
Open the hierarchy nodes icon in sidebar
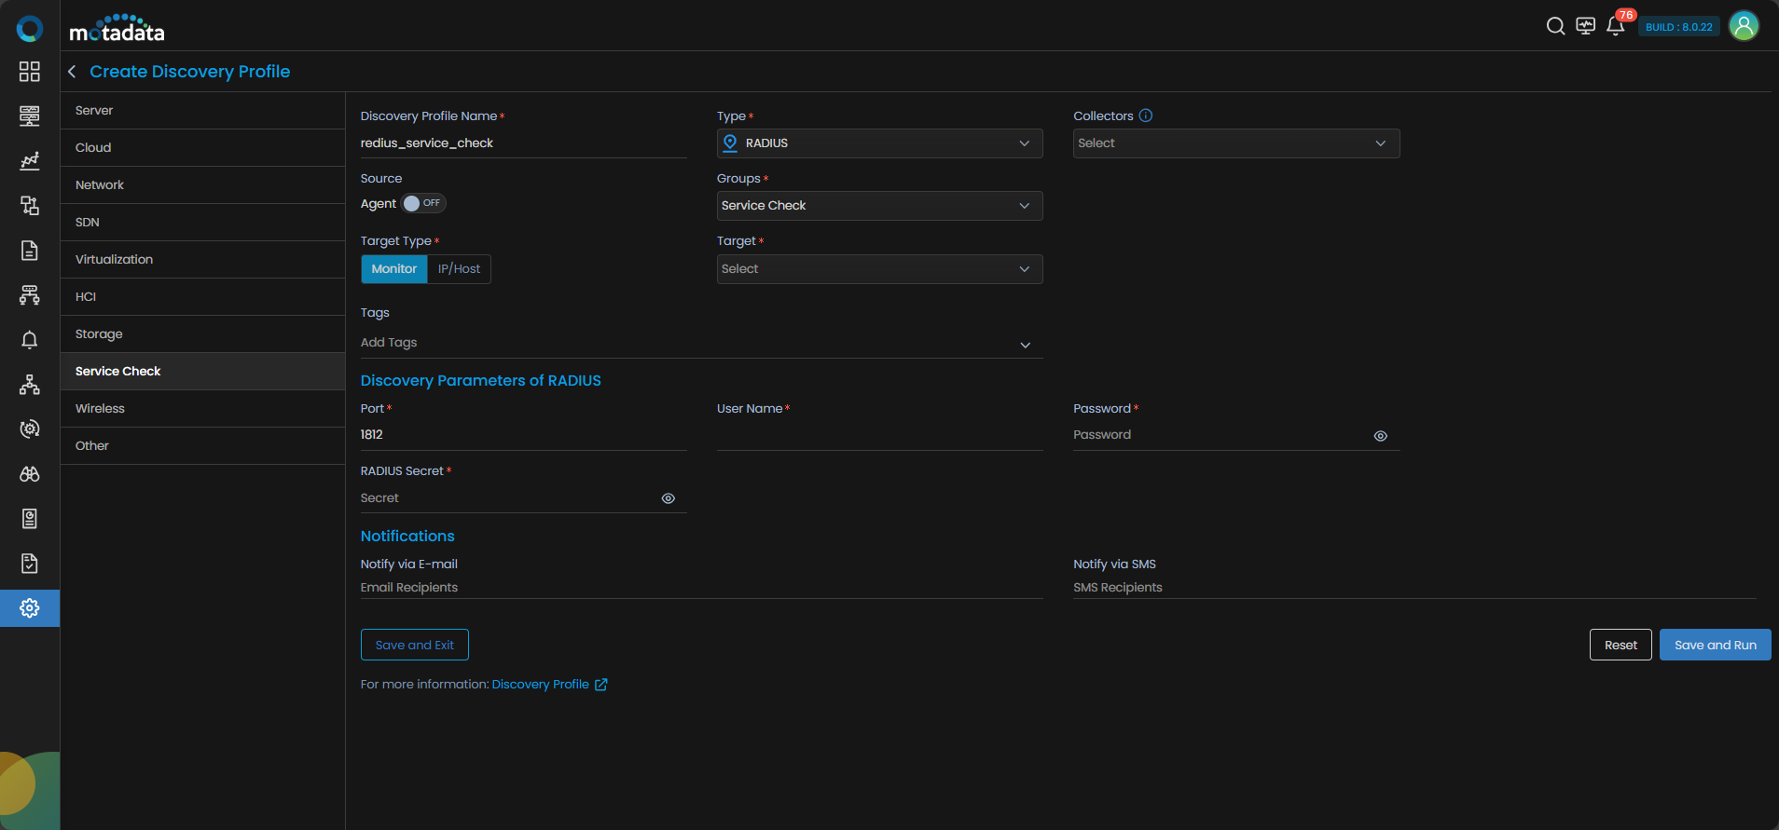click(30, 385)
